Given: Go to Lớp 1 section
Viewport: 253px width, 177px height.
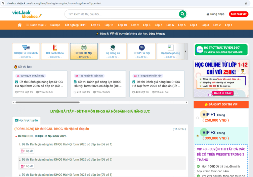Looking at the screenshot, I should [228, 25].
